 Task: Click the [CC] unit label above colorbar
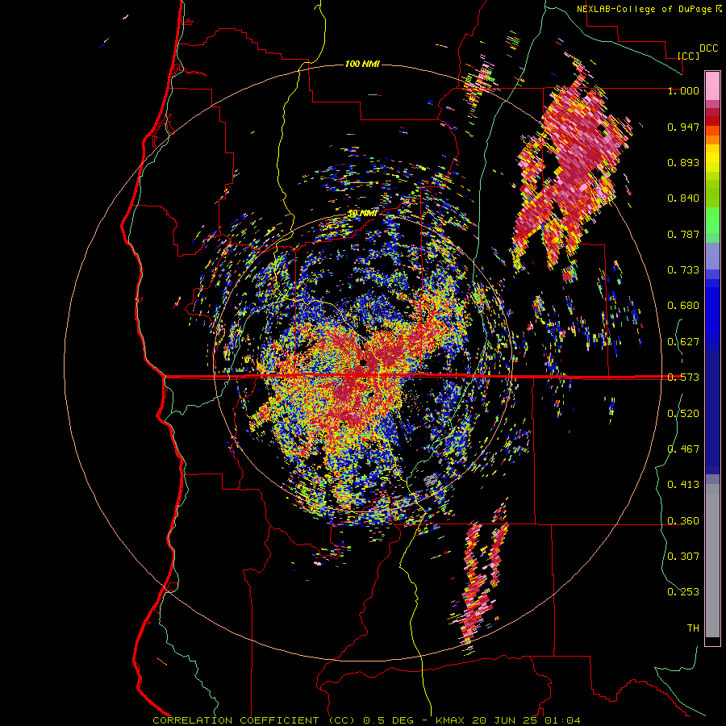tap(688, 56)
